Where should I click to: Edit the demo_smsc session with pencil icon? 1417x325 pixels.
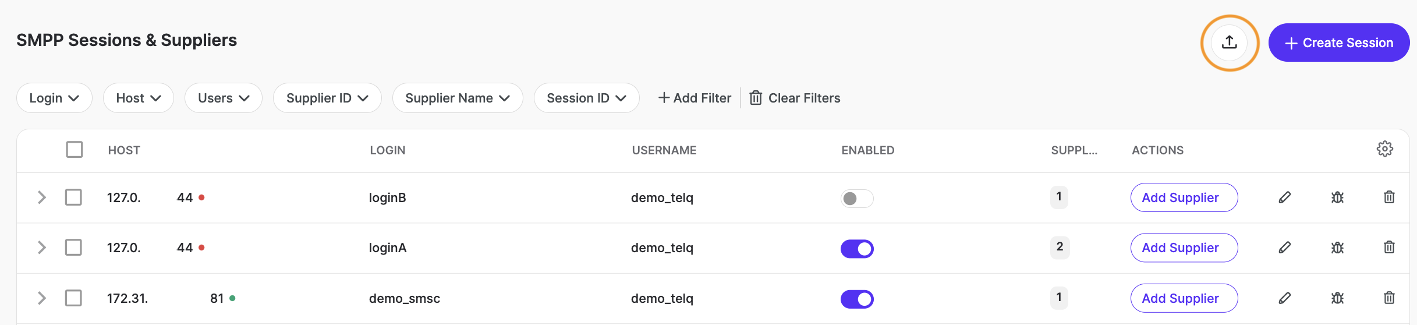click(x=1285, y=298)
